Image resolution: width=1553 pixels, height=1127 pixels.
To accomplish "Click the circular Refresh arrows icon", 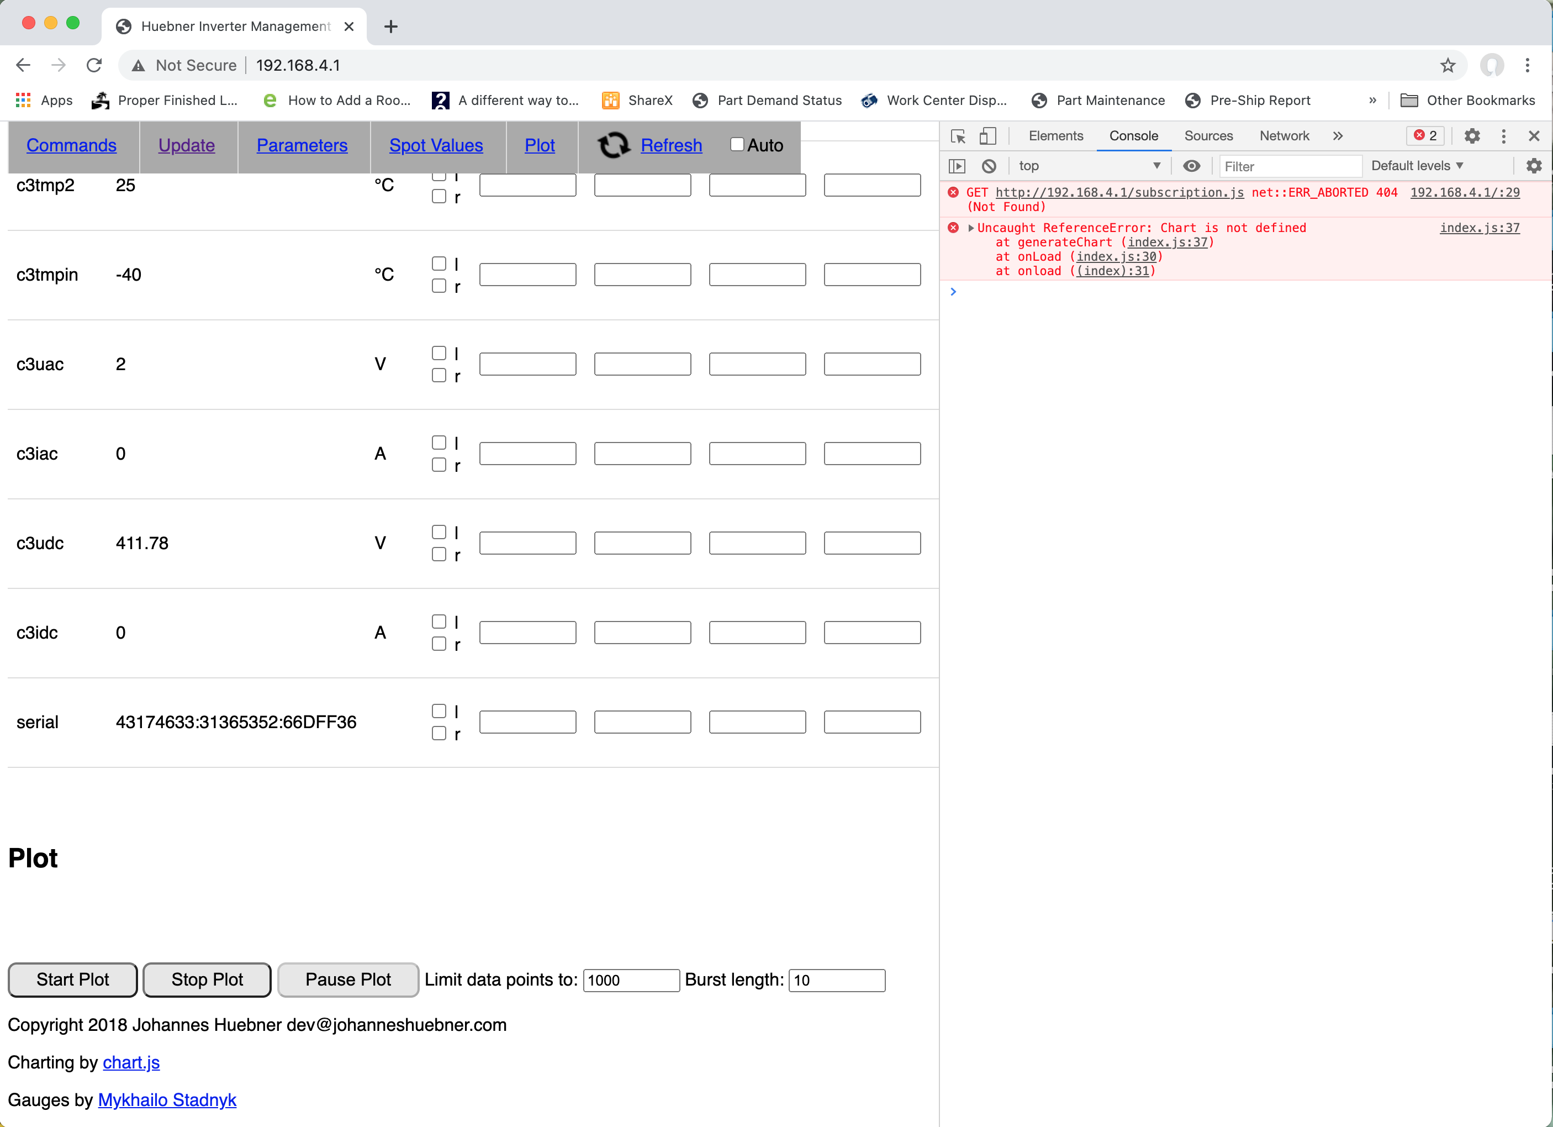I will point(613,145).
